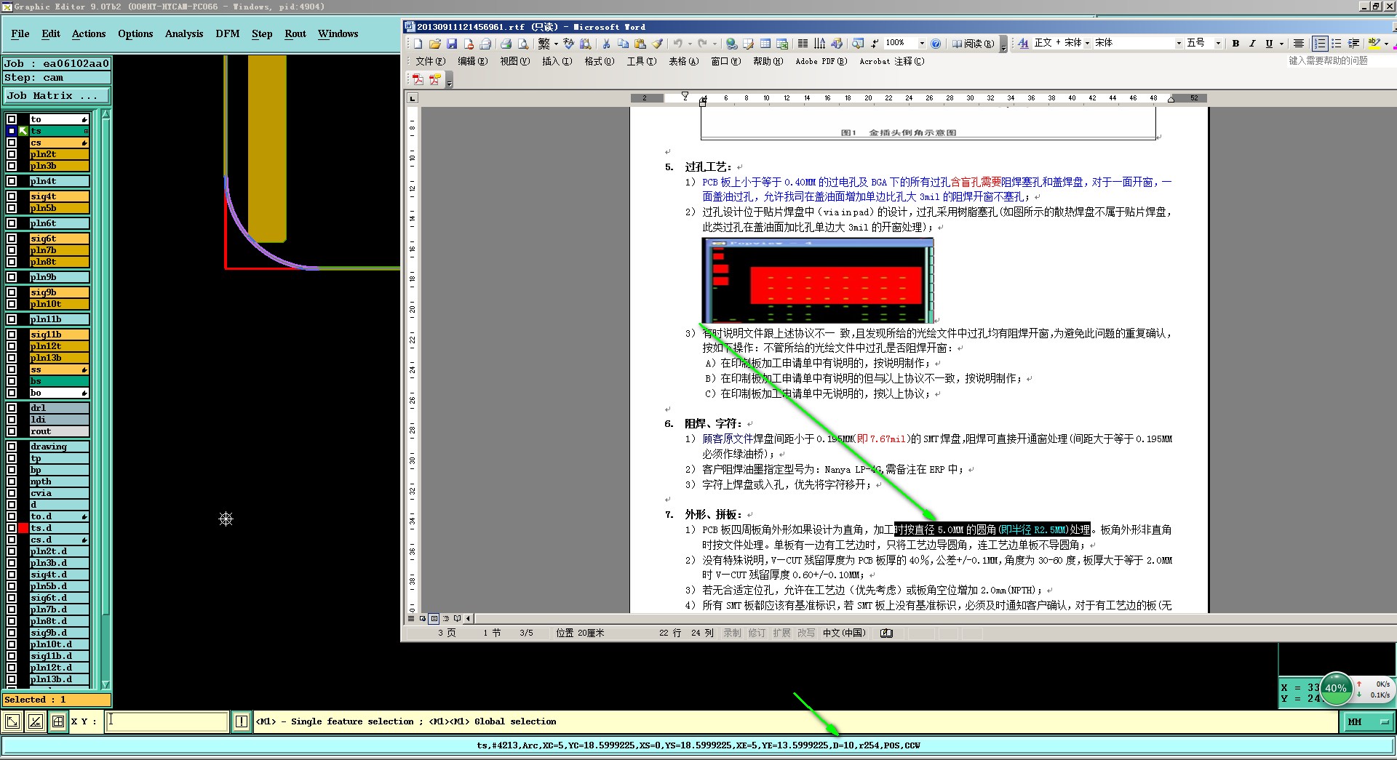The width and height of the screenshot is (1397, 760).
Task: Click the Format Painter brush icon
Action: (657, 44)
